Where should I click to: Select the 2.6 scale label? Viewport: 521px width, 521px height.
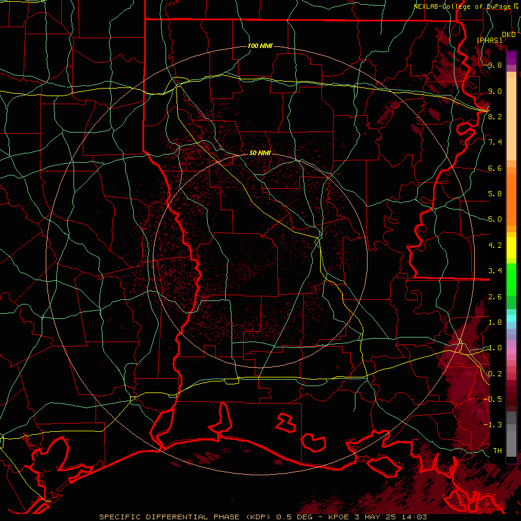495,297
